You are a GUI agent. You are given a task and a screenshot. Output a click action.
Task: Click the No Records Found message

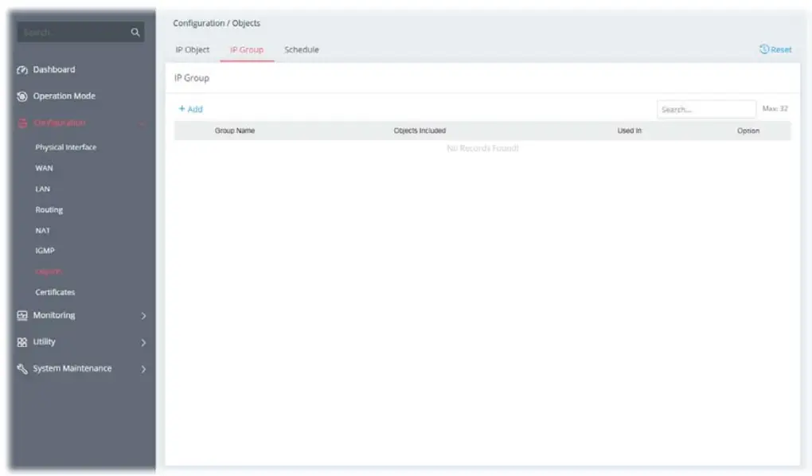[482, 148]
